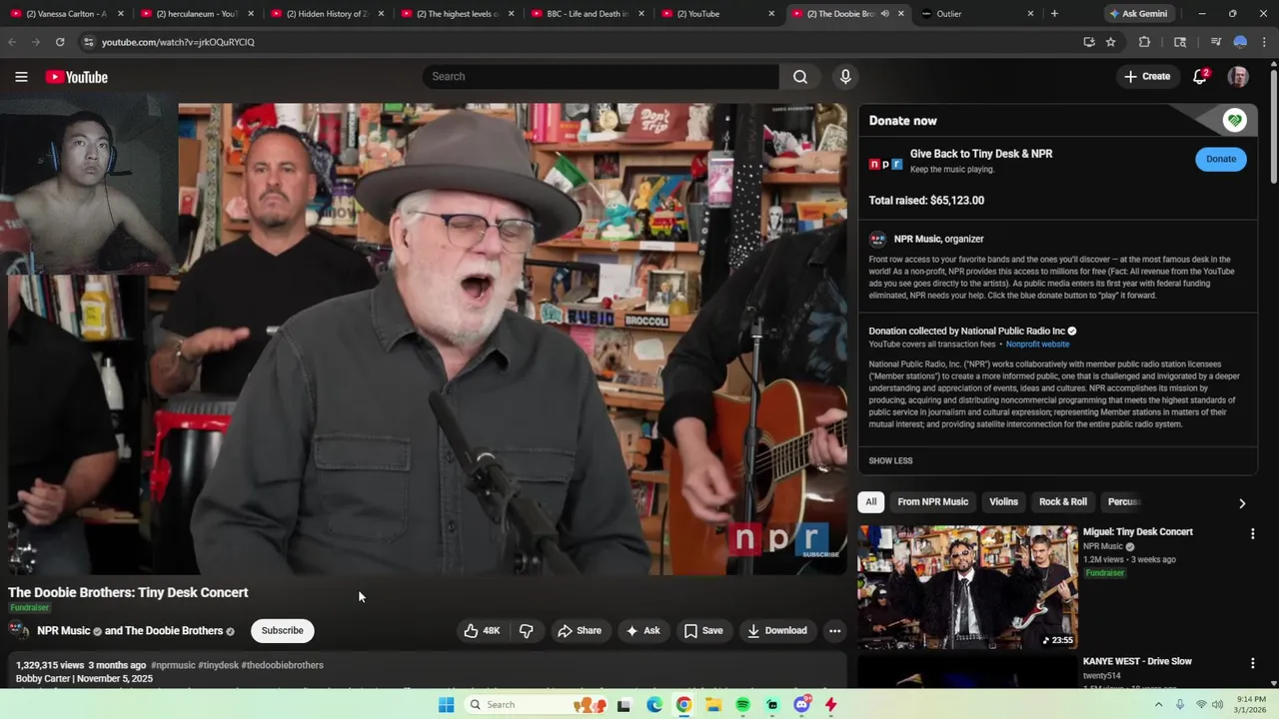Switch to the Vanessa Carlton tab
The width and height of the screenshot is (1279, 719).
(65, 14)
